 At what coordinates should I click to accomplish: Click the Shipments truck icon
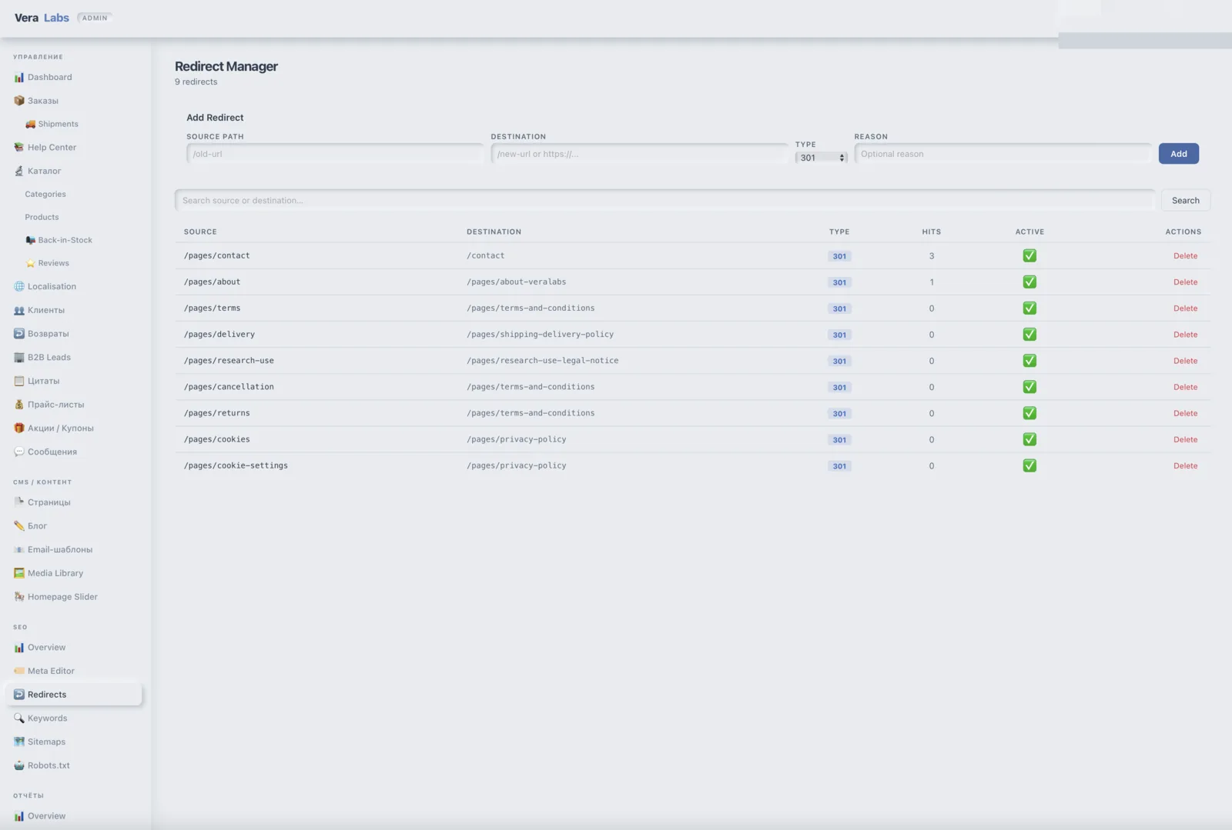pyautogui.click(x=30, y=124)
